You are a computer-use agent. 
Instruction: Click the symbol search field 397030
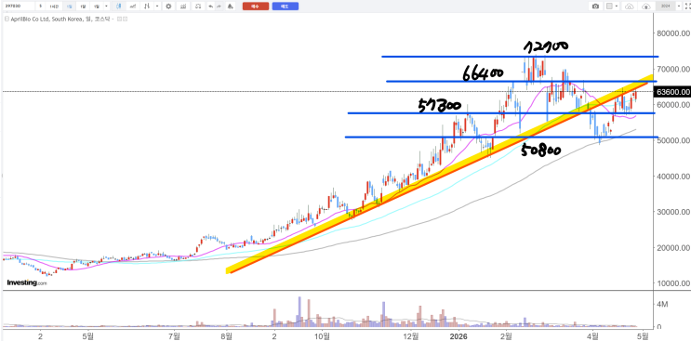pos(19,7)
